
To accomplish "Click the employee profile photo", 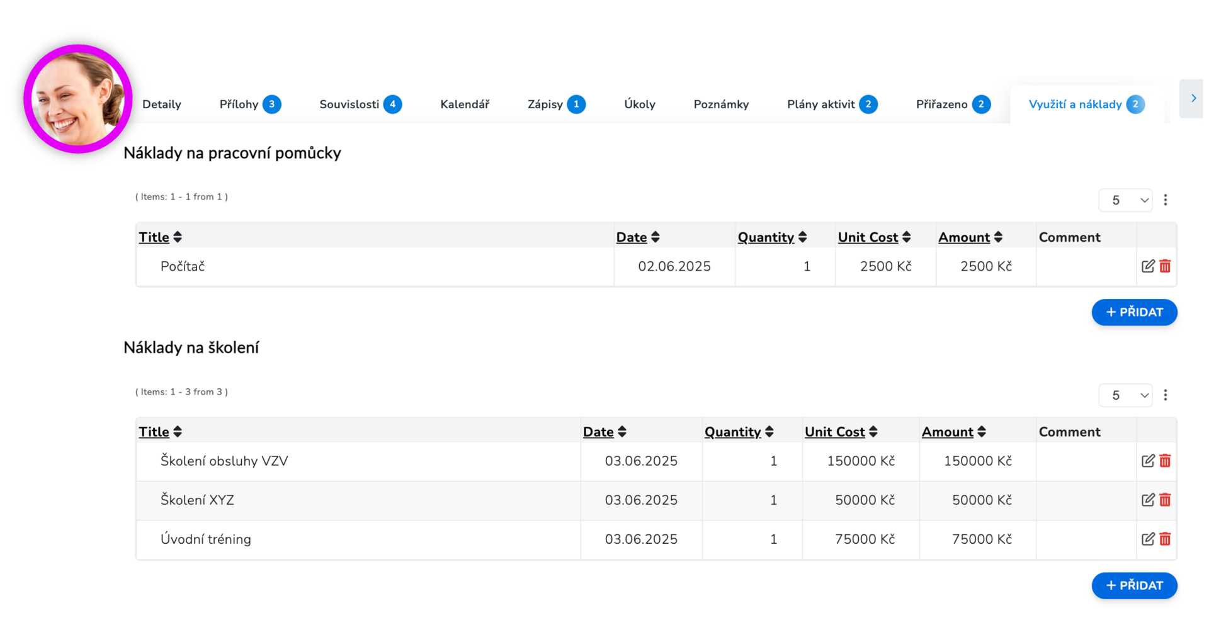I will [78, 99].
